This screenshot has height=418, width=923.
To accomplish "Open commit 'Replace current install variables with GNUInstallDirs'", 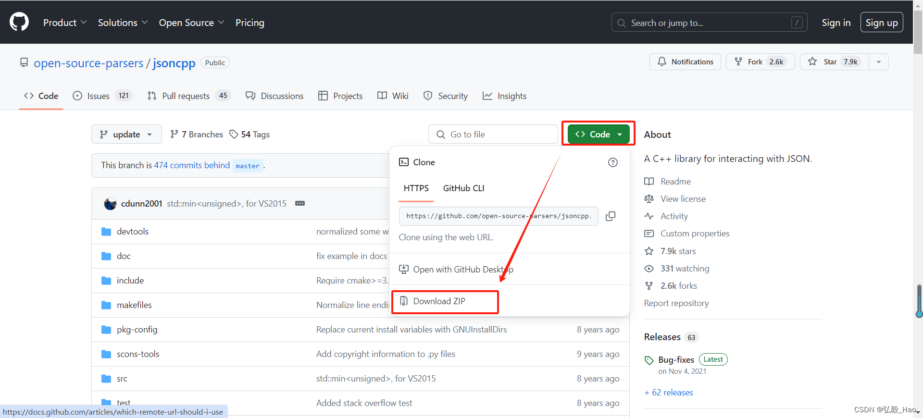I will 412,330.
